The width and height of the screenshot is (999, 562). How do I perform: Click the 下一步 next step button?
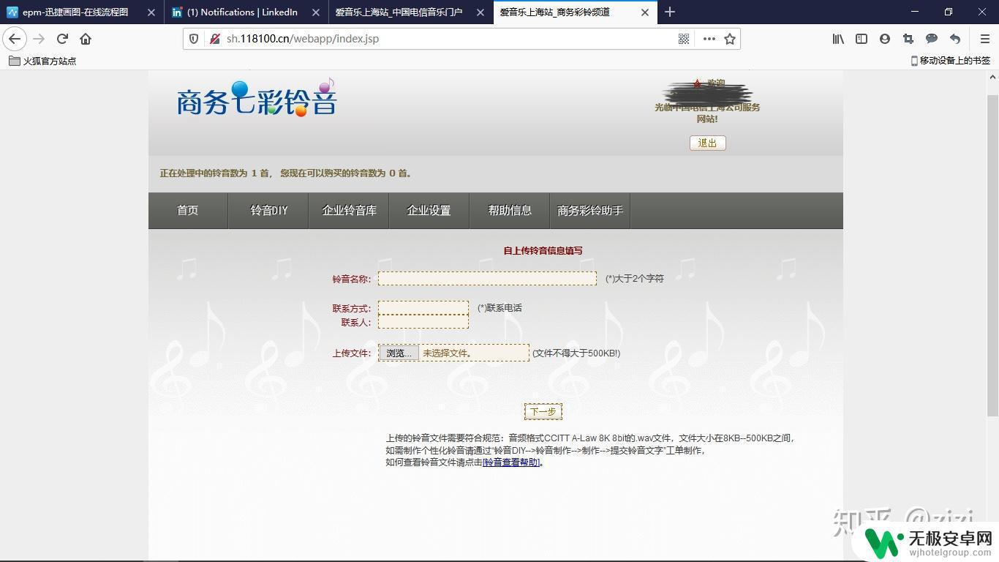click(x=543, y=411)
